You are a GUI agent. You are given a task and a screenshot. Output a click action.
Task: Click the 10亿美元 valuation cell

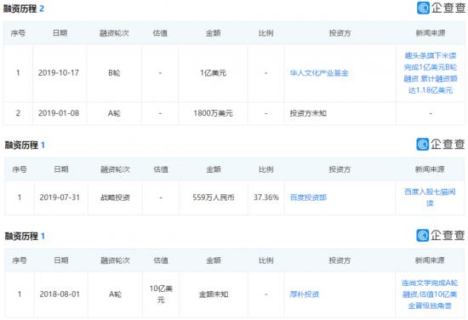pyautogui.click(x=161, y=294)
